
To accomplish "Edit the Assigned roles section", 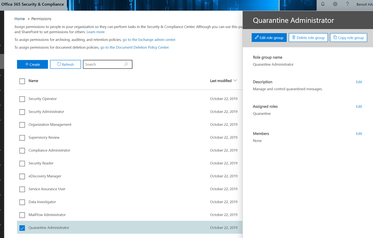I will coord(359,107).
